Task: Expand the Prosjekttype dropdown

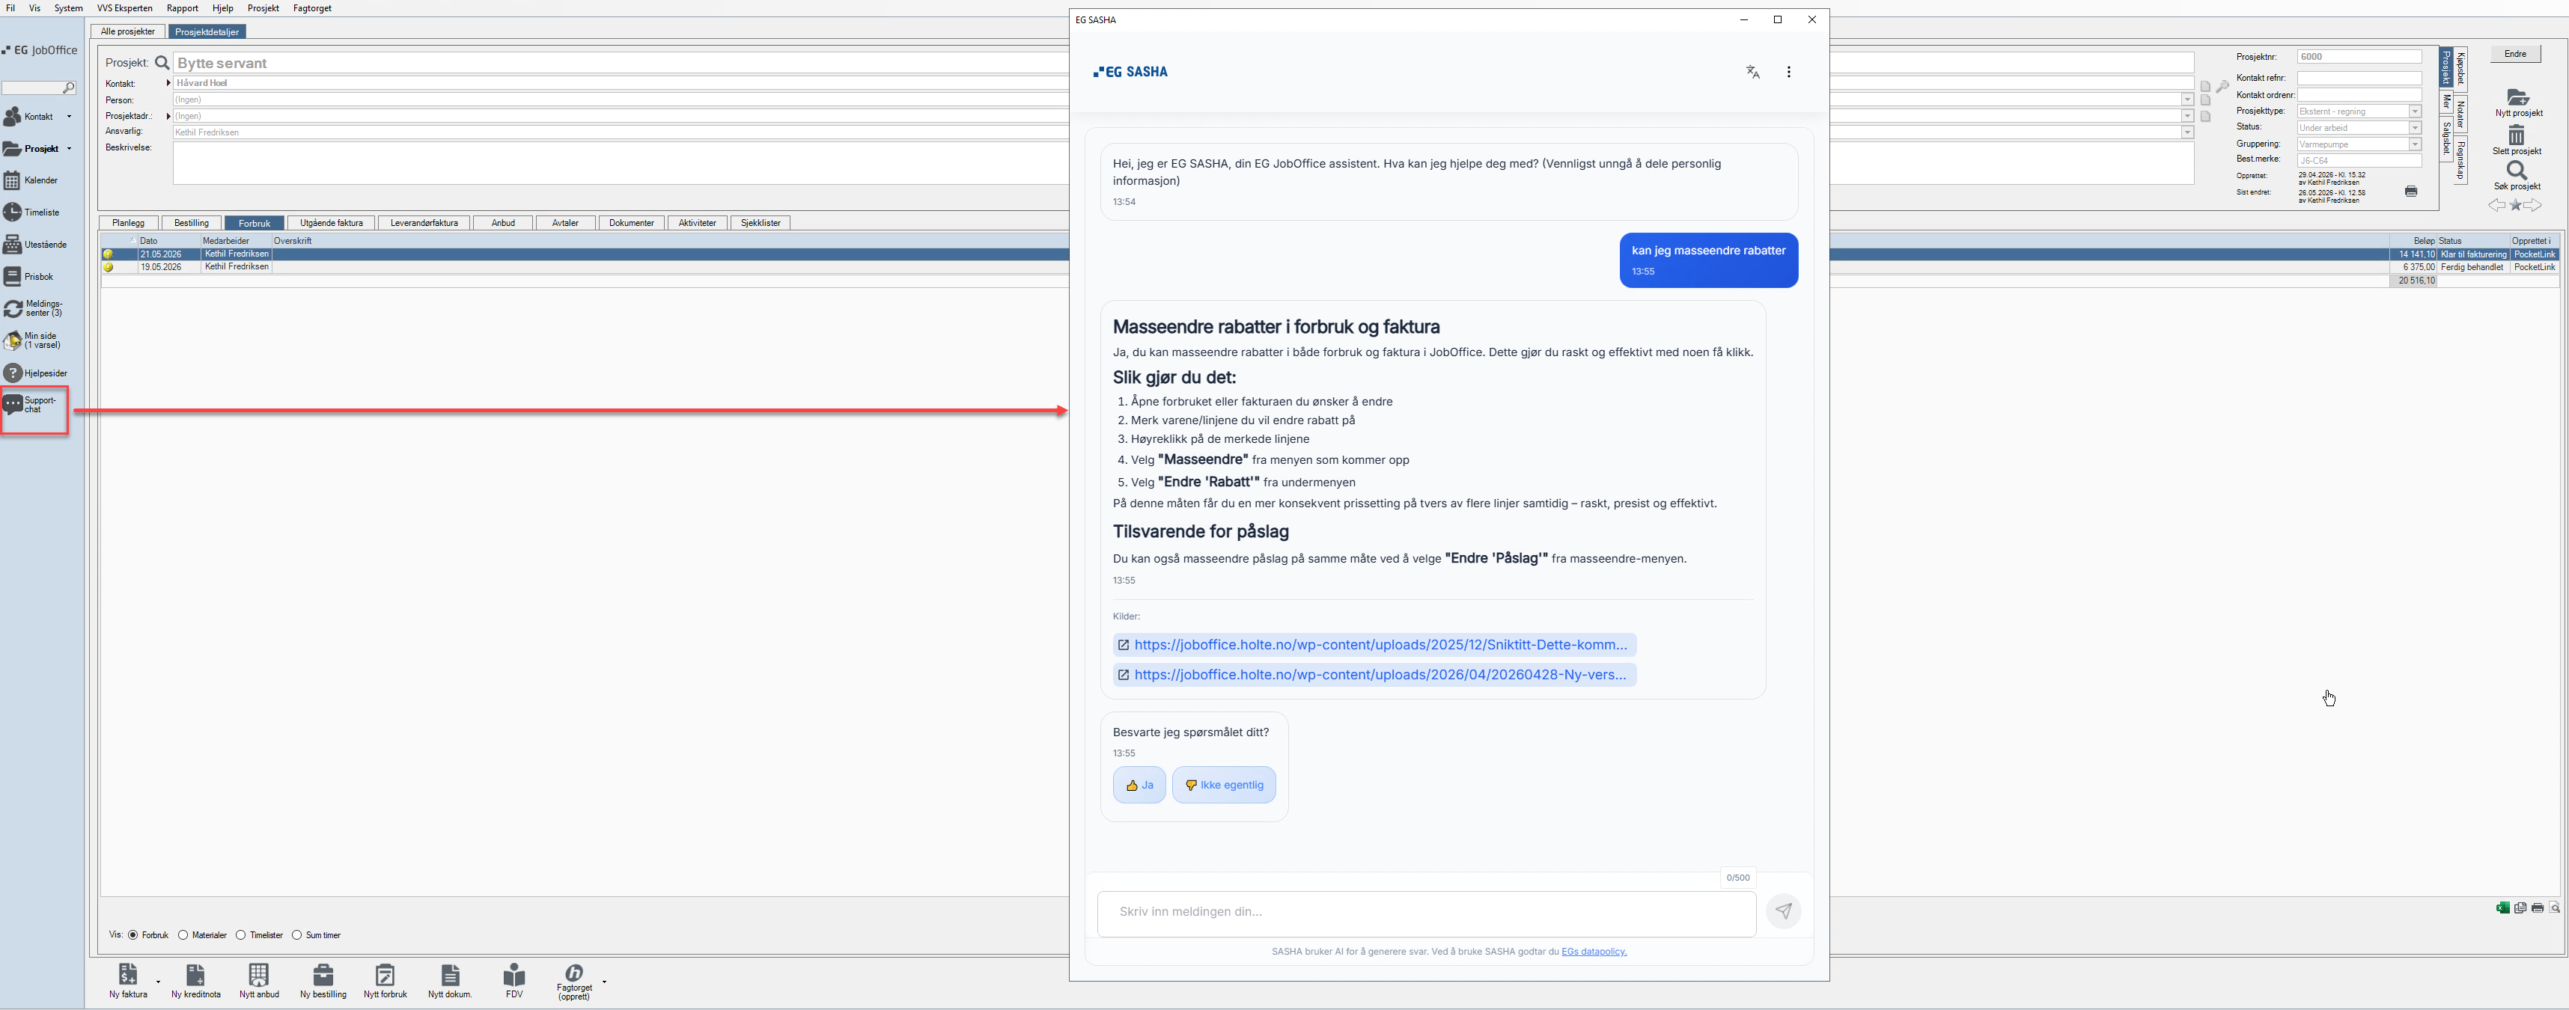Action: pos(2414,111)
